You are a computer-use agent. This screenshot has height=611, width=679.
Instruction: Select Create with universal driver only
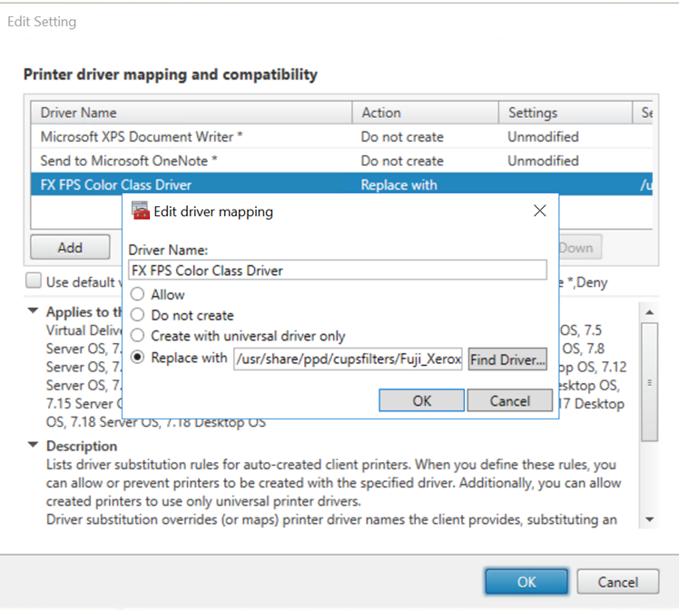[137, 336]
